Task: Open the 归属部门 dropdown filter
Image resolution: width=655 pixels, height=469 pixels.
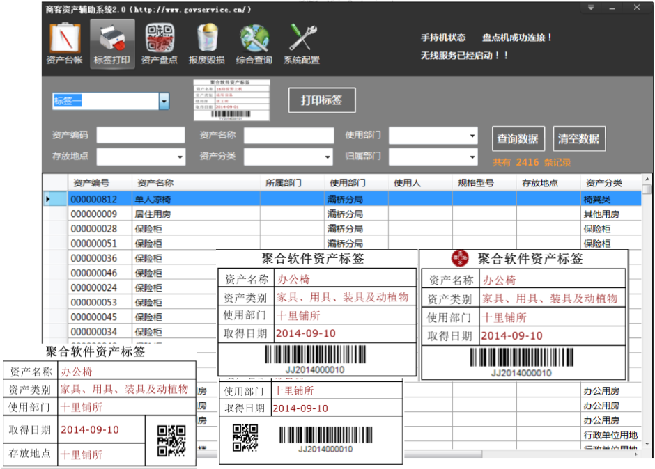Action: pos(472,157)
